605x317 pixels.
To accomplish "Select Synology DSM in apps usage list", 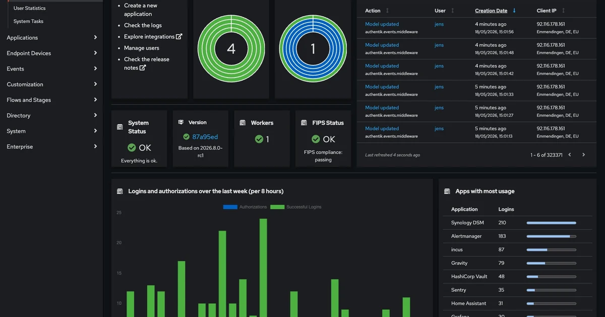I will click(x=467, y=222).
